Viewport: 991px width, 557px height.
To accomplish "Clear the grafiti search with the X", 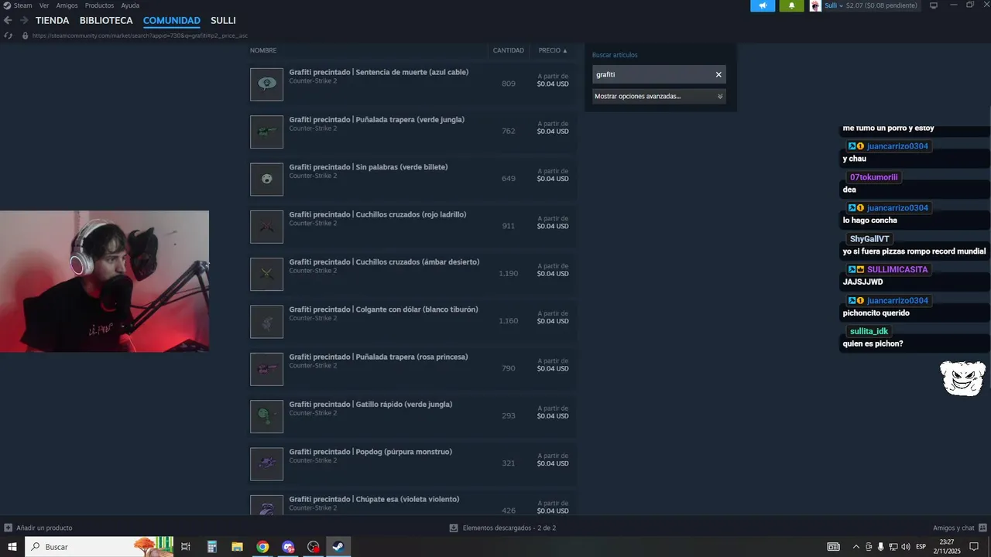I will 718,74.
